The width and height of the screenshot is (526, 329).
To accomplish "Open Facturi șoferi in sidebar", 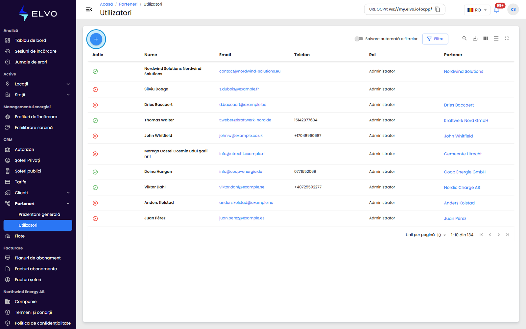I will 28,280.
